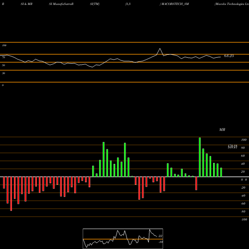The width and height of the screenshot is (249, 249).
Task: Click the longest red MR bar
Action: click(11, 194)
